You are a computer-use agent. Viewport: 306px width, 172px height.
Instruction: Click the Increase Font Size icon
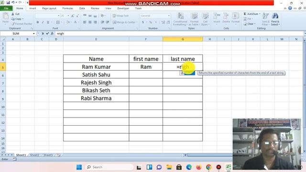[72, 16]
